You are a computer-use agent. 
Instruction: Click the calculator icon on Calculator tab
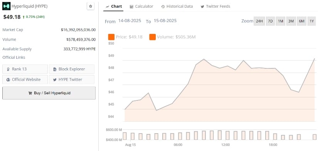tap(131, 7)
